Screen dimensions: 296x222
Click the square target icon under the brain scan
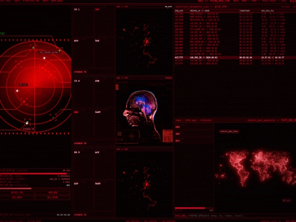pos(119,134)
